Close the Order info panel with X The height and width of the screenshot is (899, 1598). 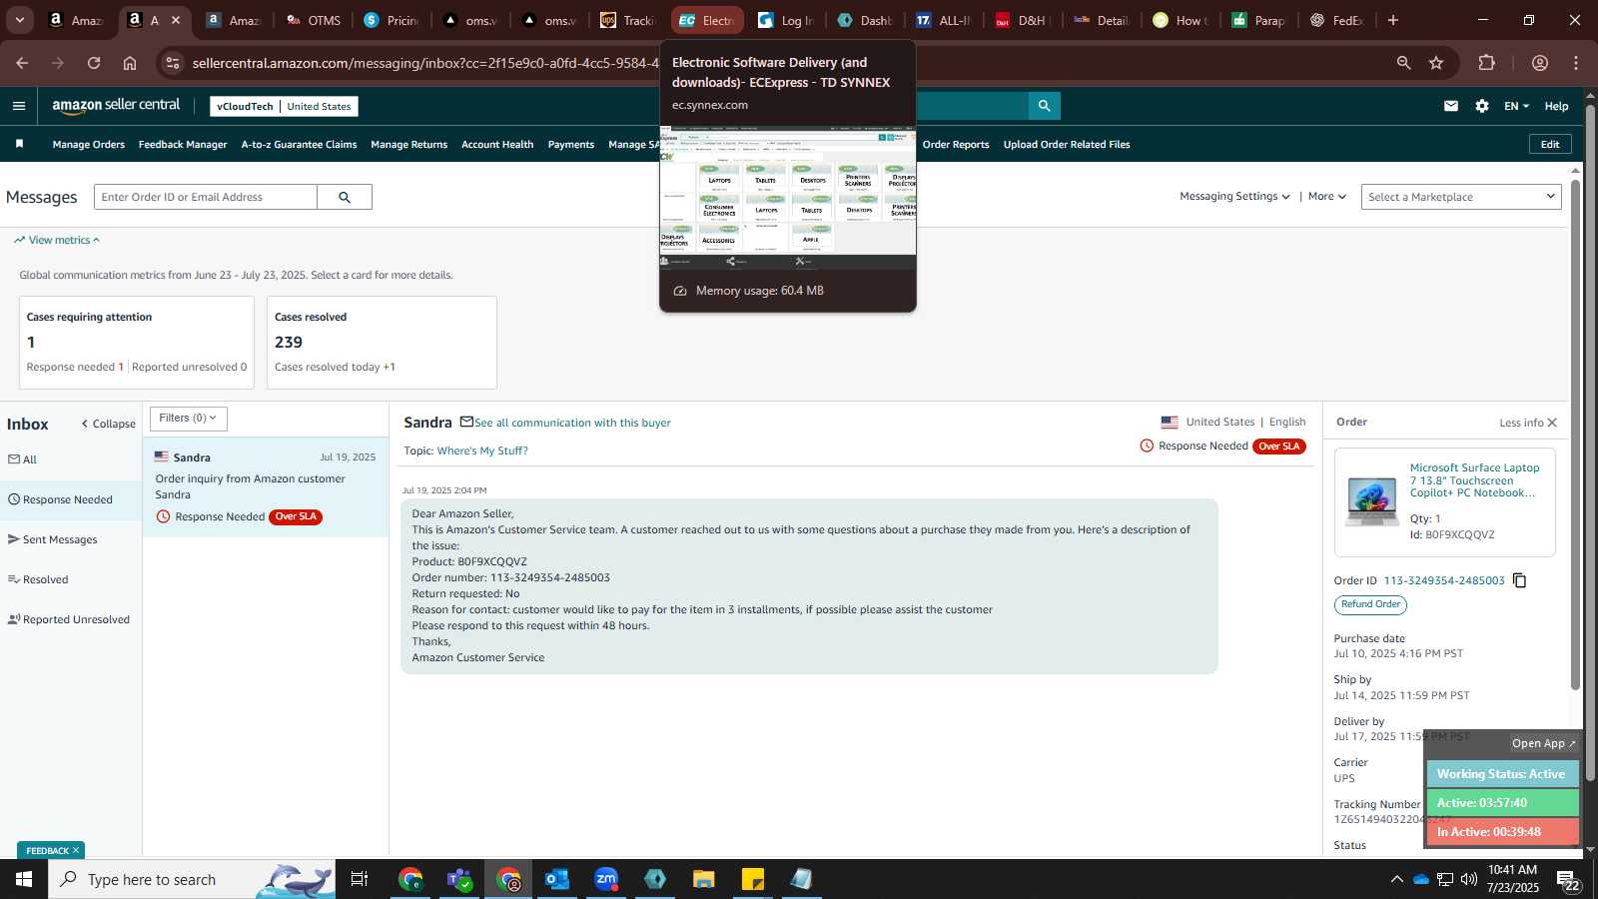tap(1552, 423)
